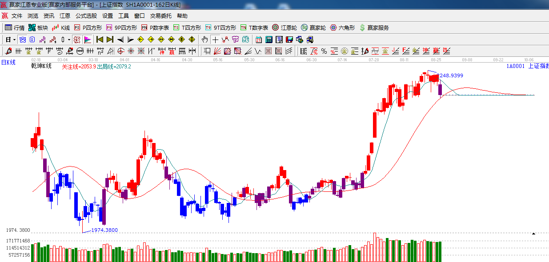Toggle the red-bordered indicator icon

pyautogui.click(x=76, y=40)
